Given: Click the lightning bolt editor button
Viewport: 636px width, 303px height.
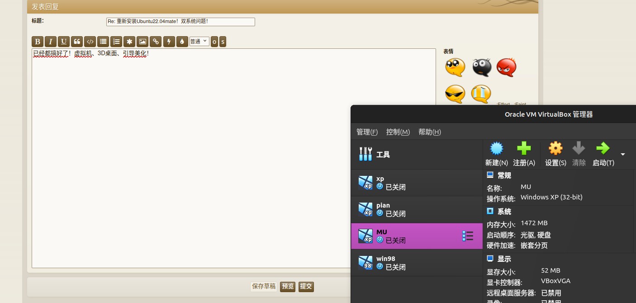Looking at the screenshot, I should click(x=169, y=42).
